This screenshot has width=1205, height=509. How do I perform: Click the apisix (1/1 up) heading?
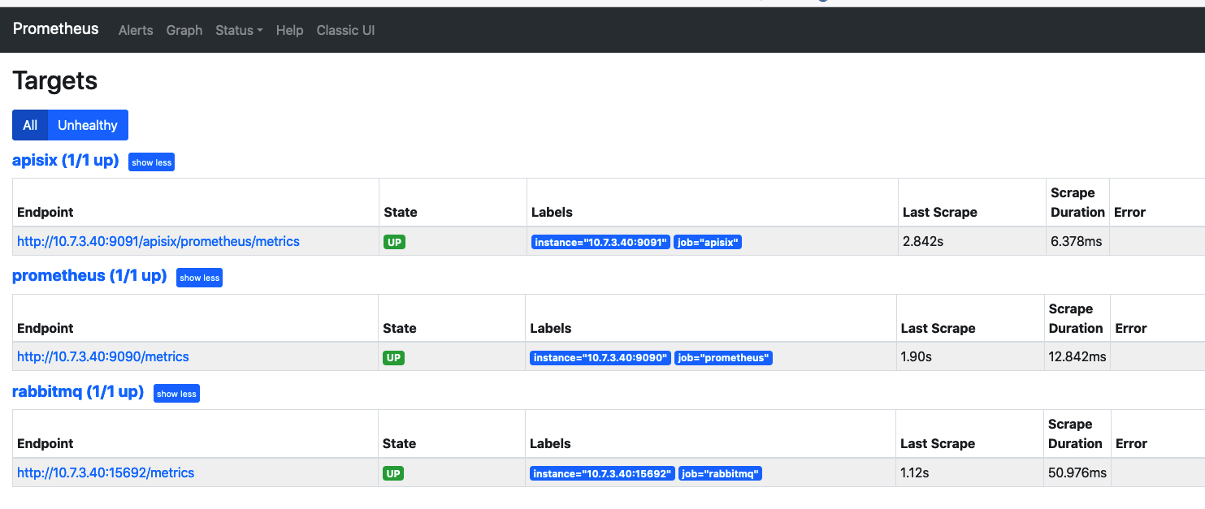(66, 161)
